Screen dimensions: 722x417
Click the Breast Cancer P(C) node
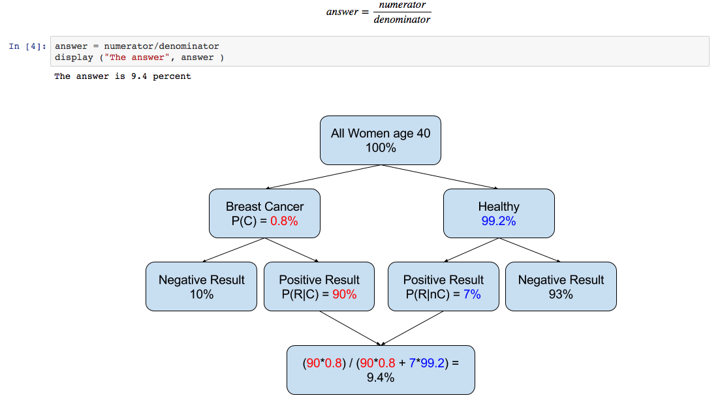point(264,213)
